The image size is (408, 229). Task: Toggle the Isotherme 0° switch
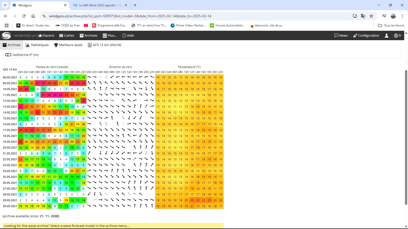tap(8, 55)
